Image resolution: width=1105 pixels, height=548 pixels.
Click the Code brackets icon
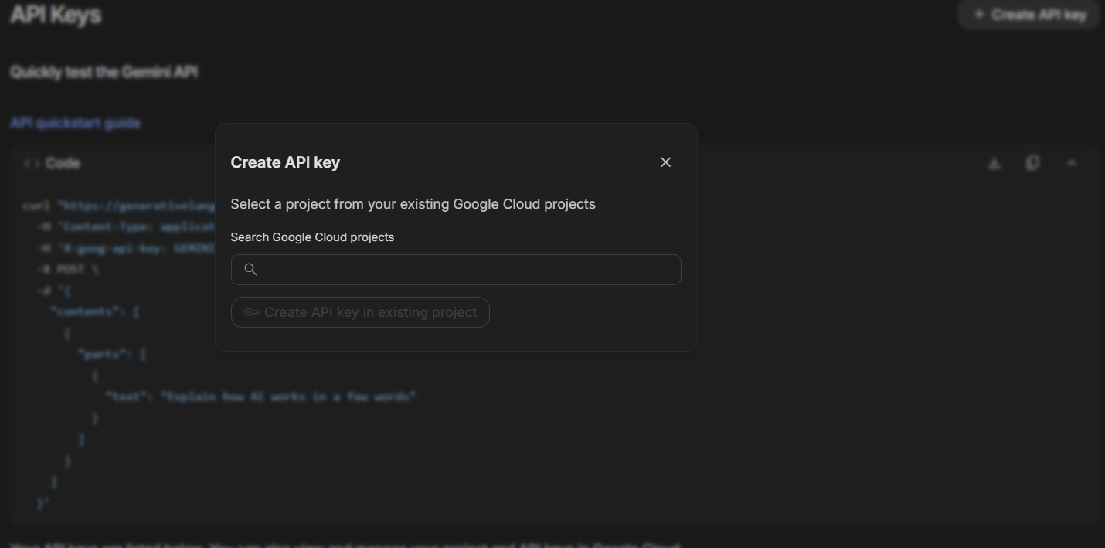32,163
